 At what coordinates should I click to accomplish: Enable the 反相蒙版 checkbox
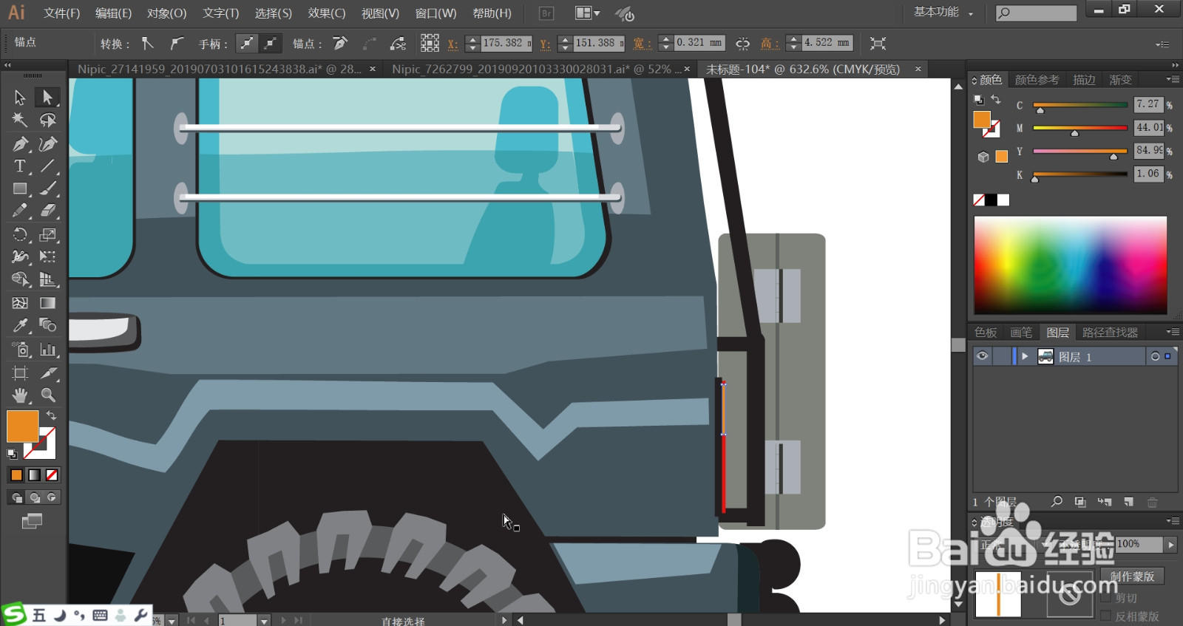pos(1106,616)
